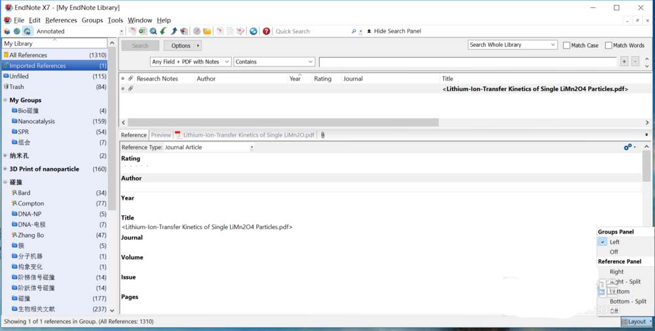Switch to Local Library Mode icon
The width and height of the screenshot is (655, 331).
[x=7, y=31]
